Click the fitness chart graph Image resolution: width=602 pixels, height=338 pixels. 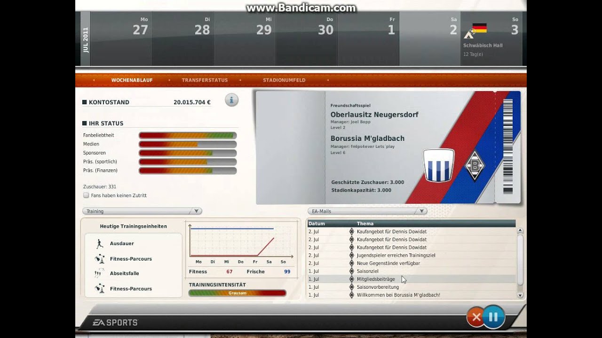point(241,242)
